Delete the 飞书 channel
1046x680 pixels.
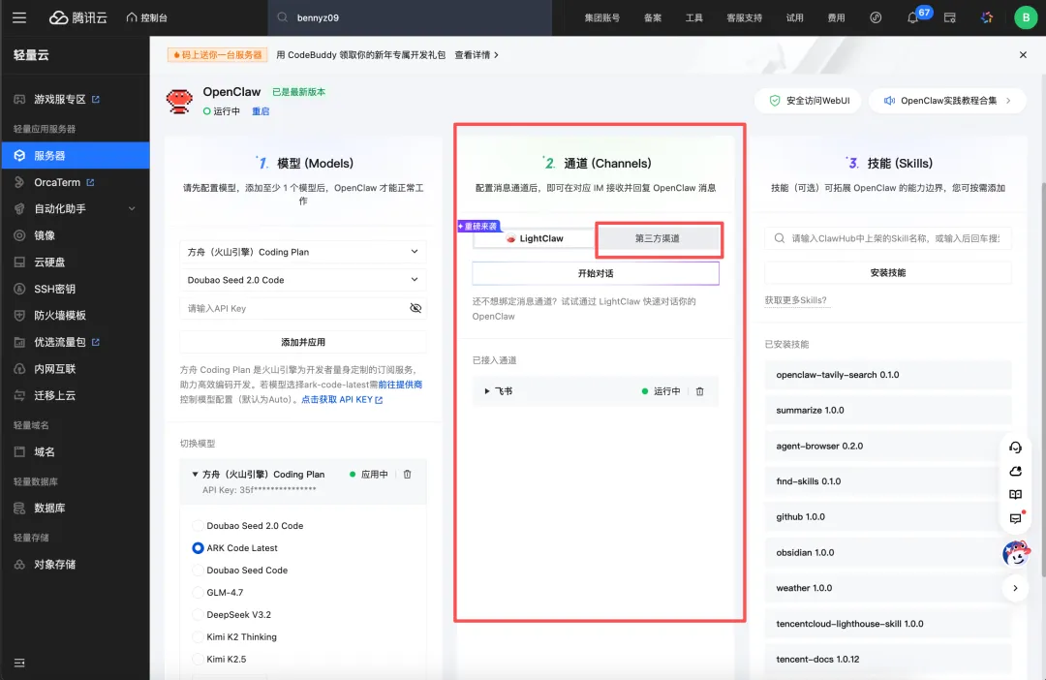tap(700, 391)
